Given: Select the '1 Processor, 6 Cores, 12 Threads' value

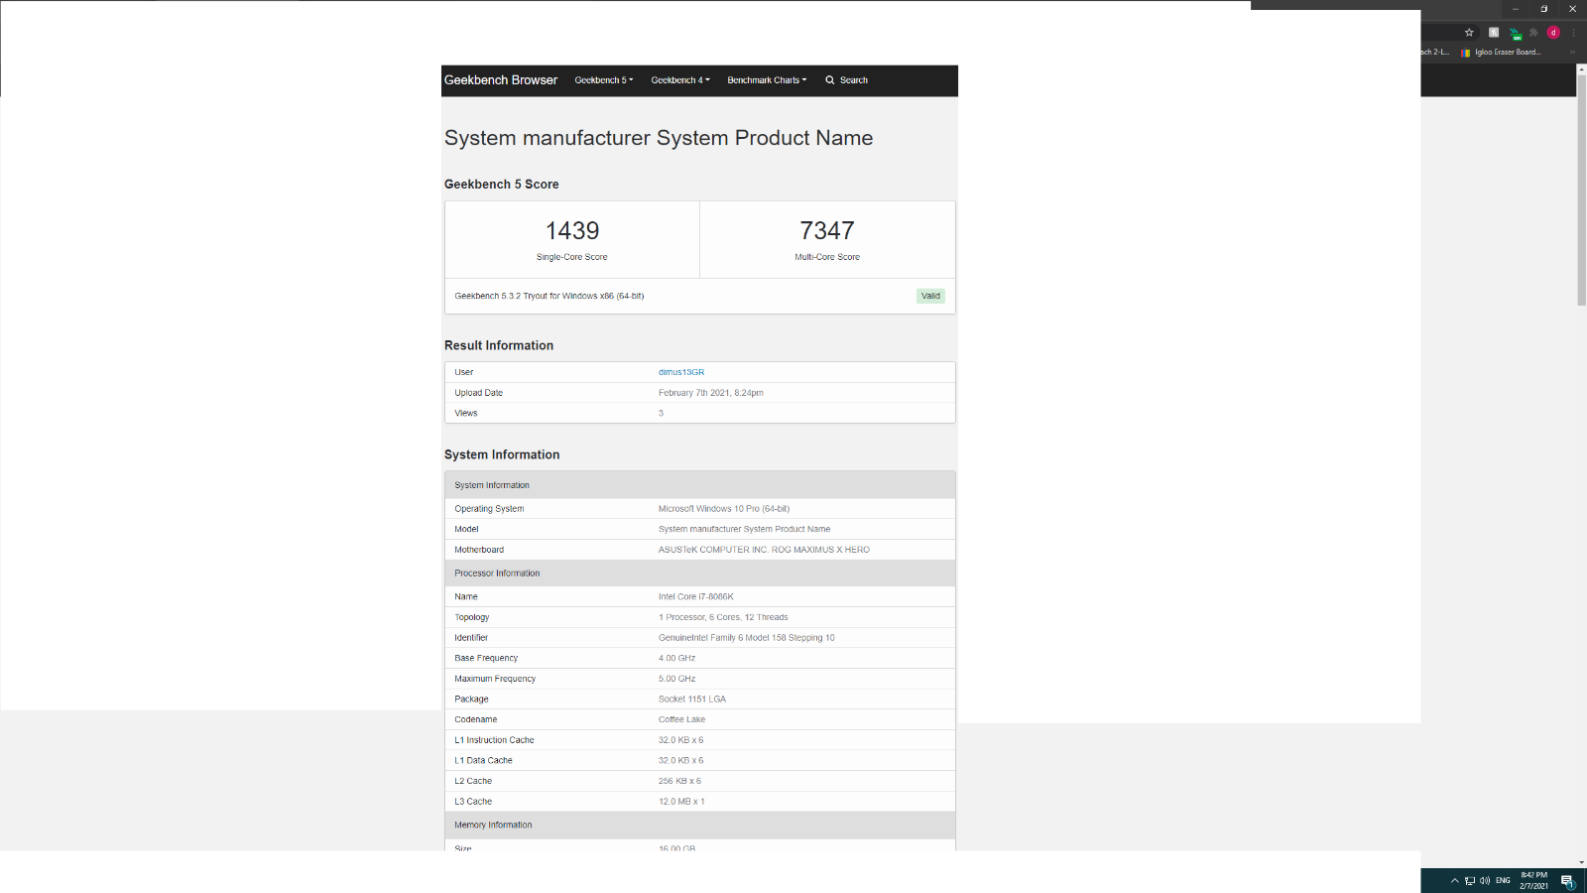Looking at the screenshot, I should [x=723, y=617].
